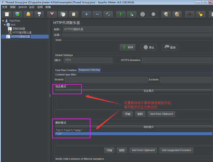The height and width of the screenshot is (162, 213).
Task: Open the 编辑 menu
Action: click(13, 7)
